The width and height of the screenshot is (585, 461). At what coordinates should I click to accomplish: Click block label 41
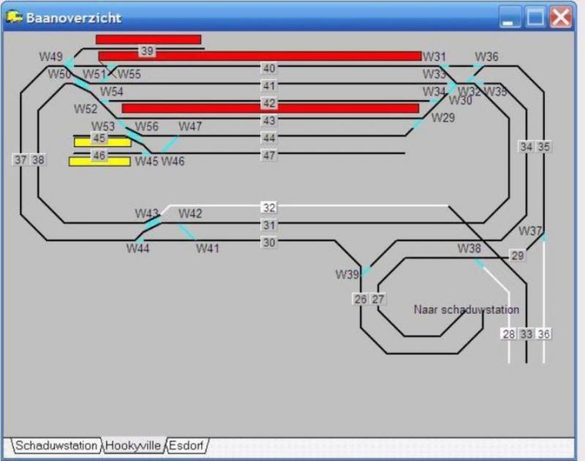coord(269,86)
